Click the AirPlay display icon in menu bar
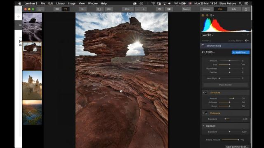This screenshot has width=264, height=148. 165,3
